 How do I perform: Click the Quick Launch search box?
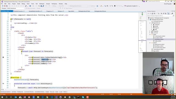157,1
